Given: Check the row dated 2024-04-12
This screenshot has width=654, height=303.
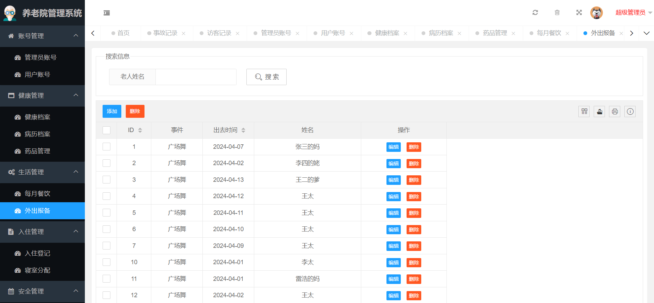Looking at the screenshot, I should coord(107,196).
